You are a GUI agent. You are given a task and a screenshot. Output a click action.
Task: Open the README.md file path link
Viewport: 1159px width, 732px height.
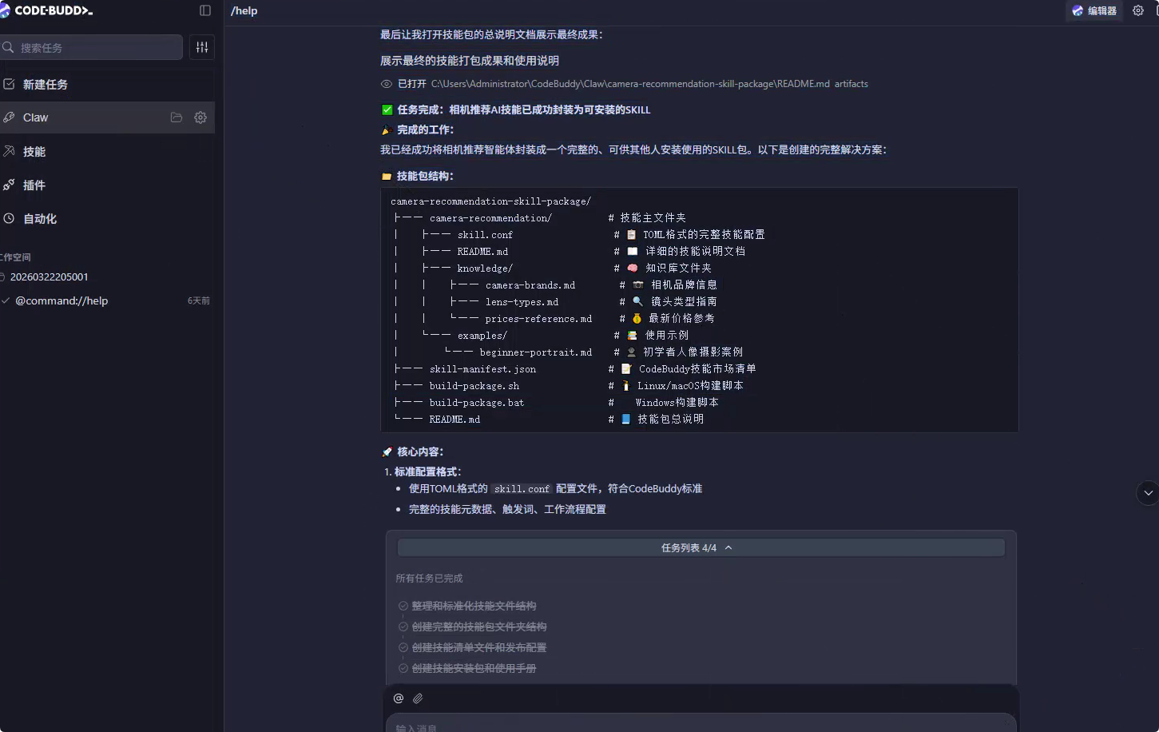pos(630,84)
